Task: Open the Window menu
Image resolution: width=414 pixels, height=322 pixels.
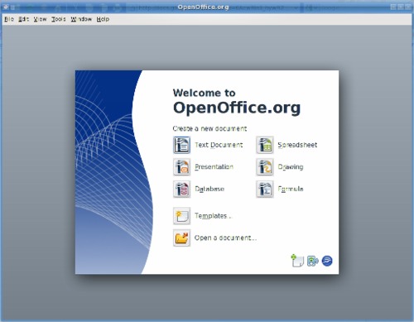Action: coord(81,19)
